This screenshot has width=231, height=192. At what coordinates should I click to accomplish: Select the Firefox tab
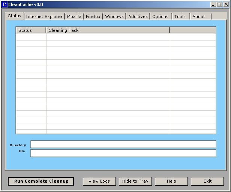pos(93,16)
